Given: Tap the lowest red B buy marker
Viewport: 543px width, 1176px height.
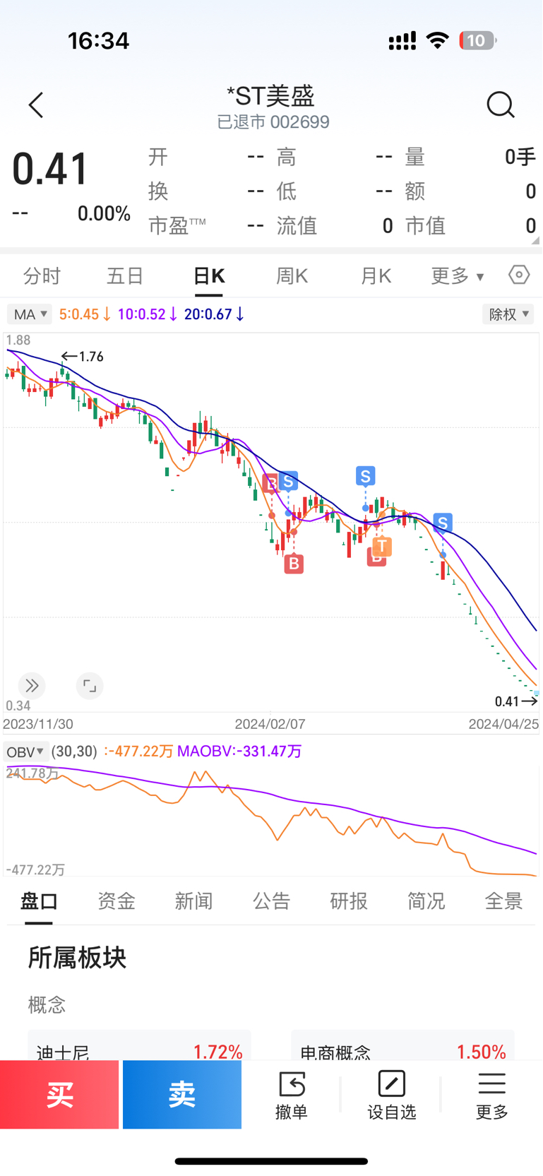Looking at the screenshot, I should (x=294, y=564).
